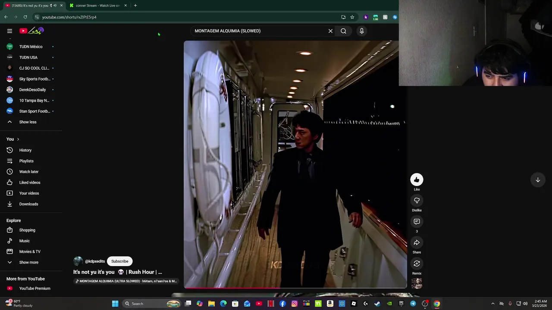This screenshot has width=552, height=310.
Task: Open the YouTube guide hamburger menu
Action: point(9,31)
